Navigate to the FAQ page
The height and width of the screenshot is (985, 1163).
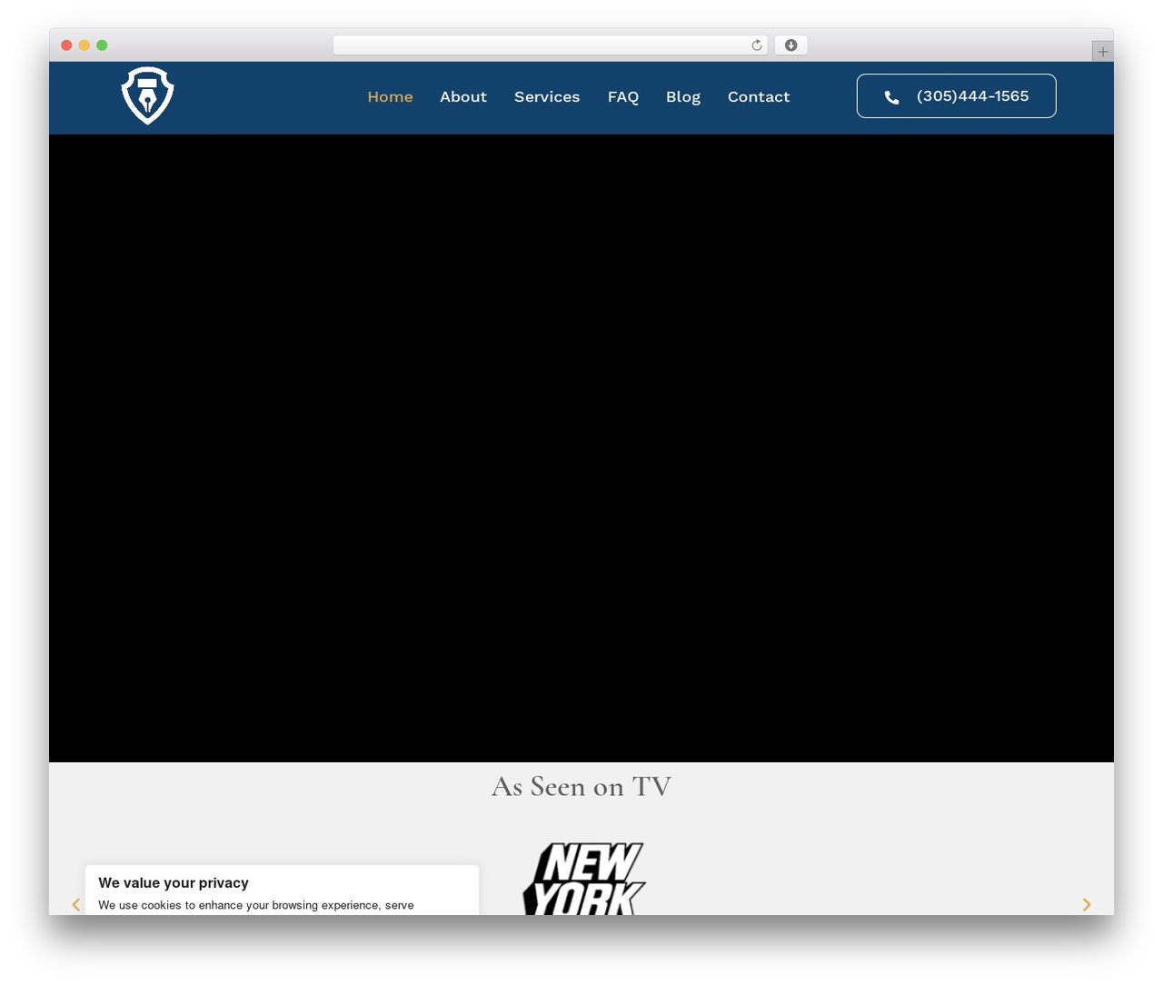623,96
